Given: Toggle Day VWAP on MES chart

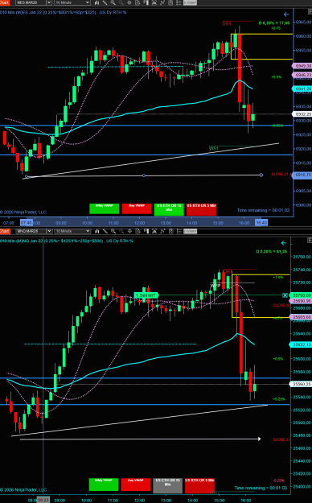Looking at the screenshot, I should point(137,208).
